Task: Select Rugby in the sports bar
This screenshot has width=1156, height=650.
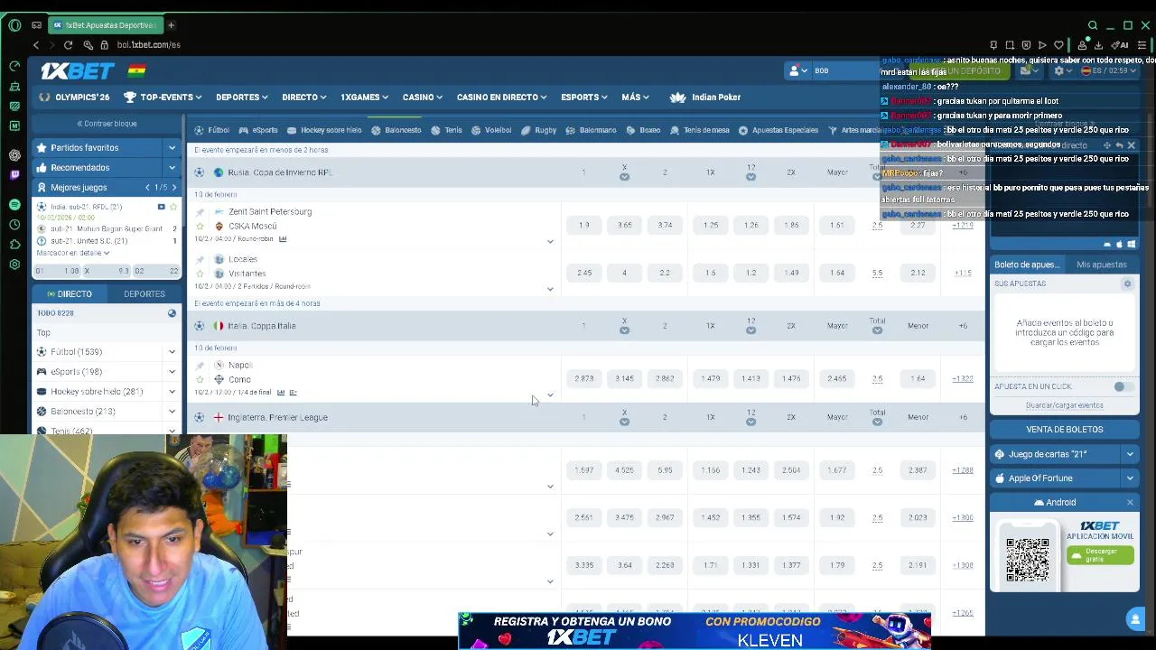Action: click(x=538, y=130)
